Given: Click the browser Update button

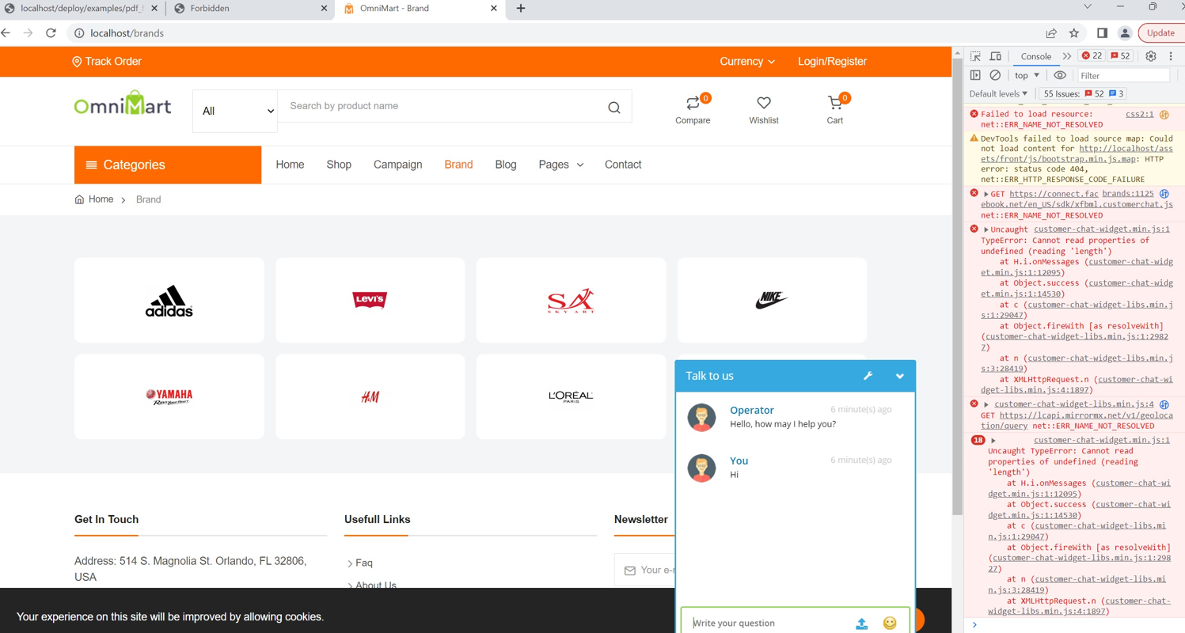Looking at the screenshot, I should pyautogui.click(x=1160, y=33).
